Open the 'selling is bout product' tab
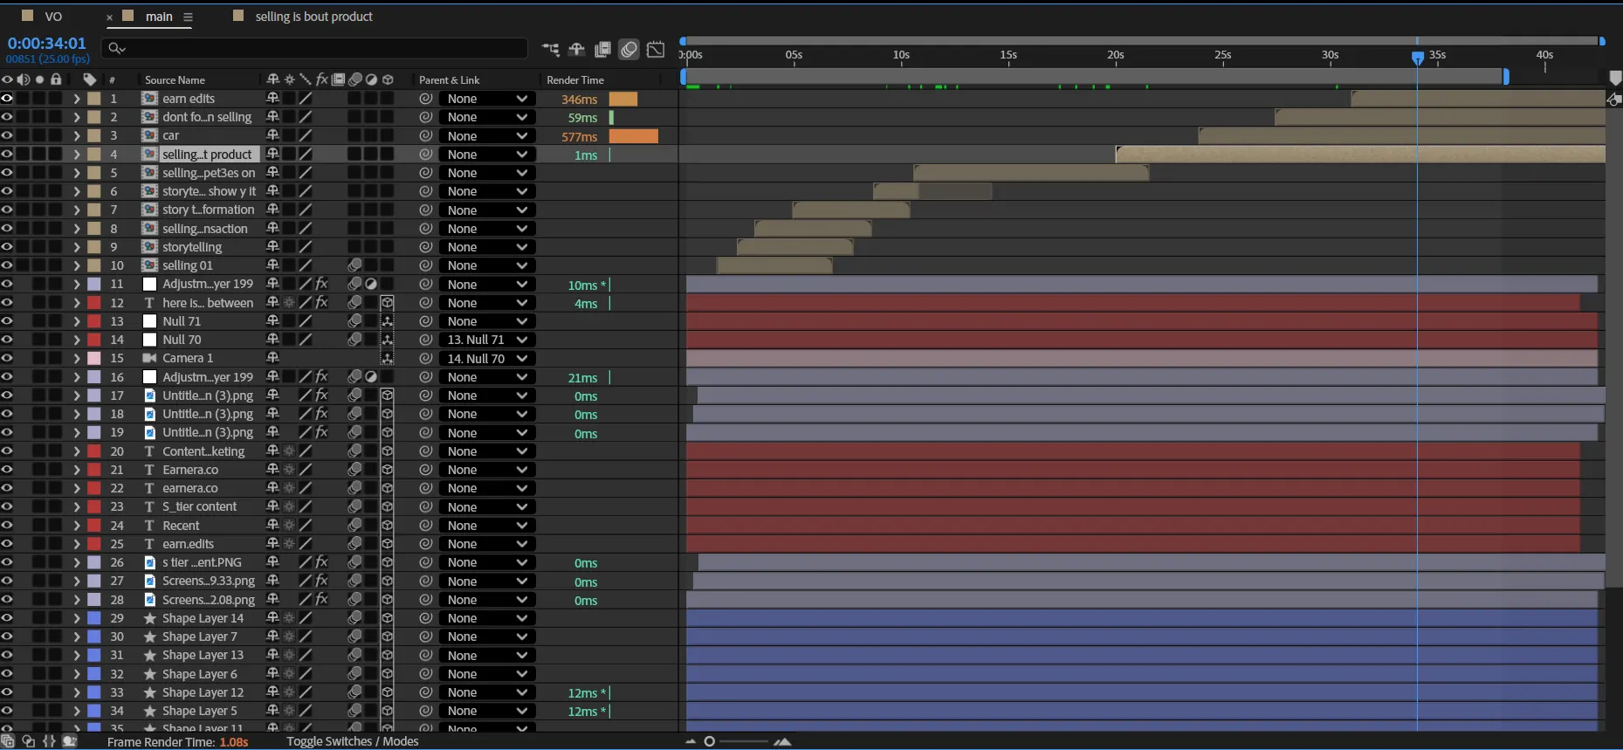1623x750 pixels. tap(313, 17)
